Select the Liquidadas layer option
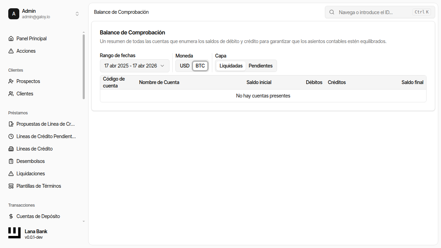Screen dimensions: 441x248 click(x=231, y=66)
